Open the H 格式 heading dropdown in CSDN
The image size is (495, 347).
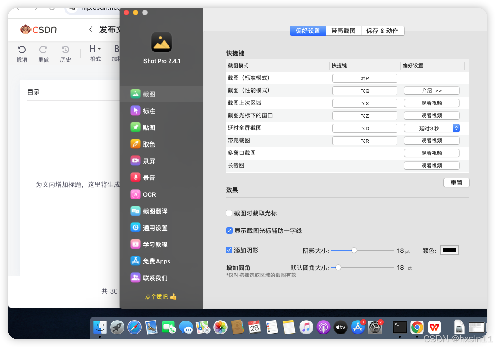[x=95, y=53]
